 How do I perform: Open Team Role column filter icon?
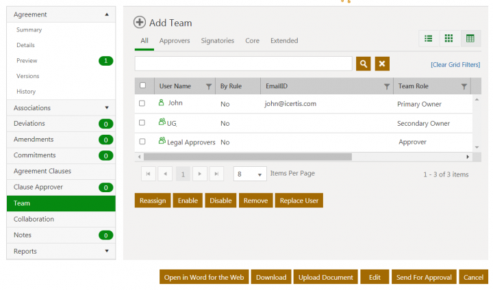click(464, 86)
